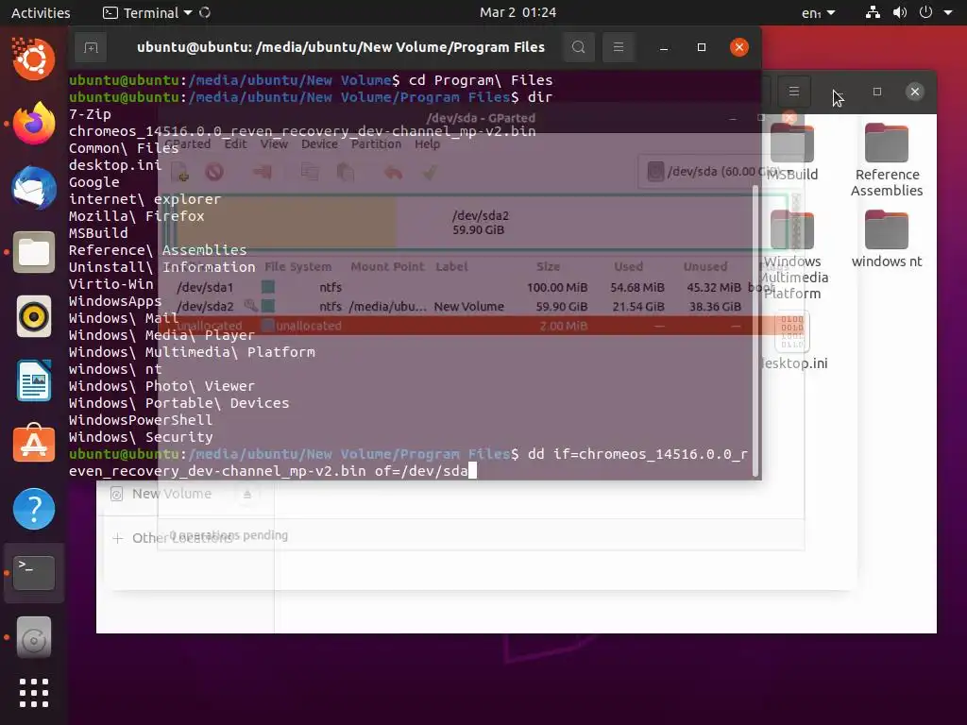This screenshot has height=725, width=967.
Task: Open the Help dock icon
Action: 34,509
